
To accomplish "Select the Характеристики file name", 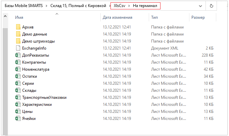I will point(37,105).
